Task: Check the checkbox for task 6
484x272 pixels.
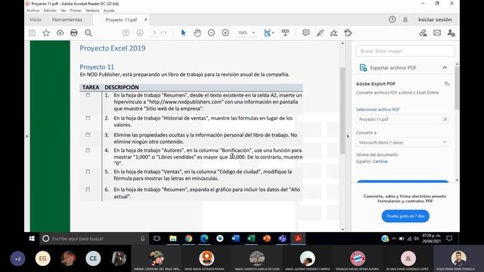Action: click(88, 190)
